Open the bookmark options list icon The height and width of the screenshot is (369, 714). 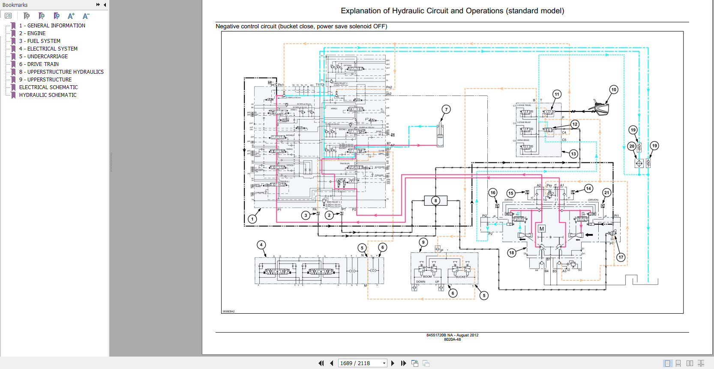point(8,16)
